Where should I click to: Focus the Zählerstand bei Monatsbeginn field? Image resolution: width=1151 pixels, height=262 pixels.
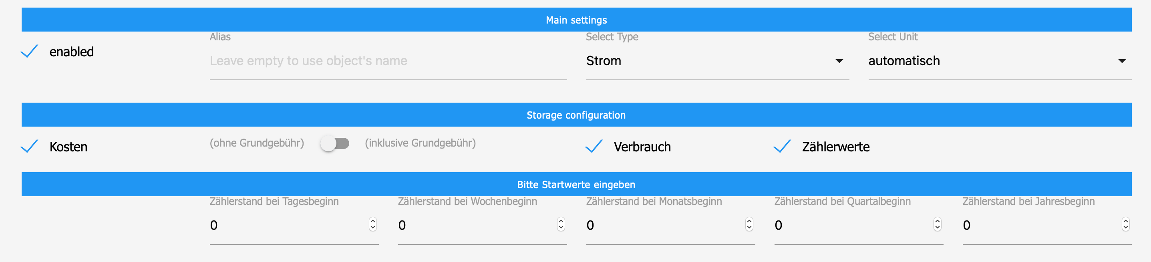[664, 225]
